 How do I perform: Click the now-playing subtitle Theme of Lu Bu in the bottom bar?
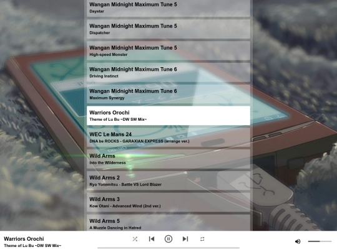click(32, 246)
